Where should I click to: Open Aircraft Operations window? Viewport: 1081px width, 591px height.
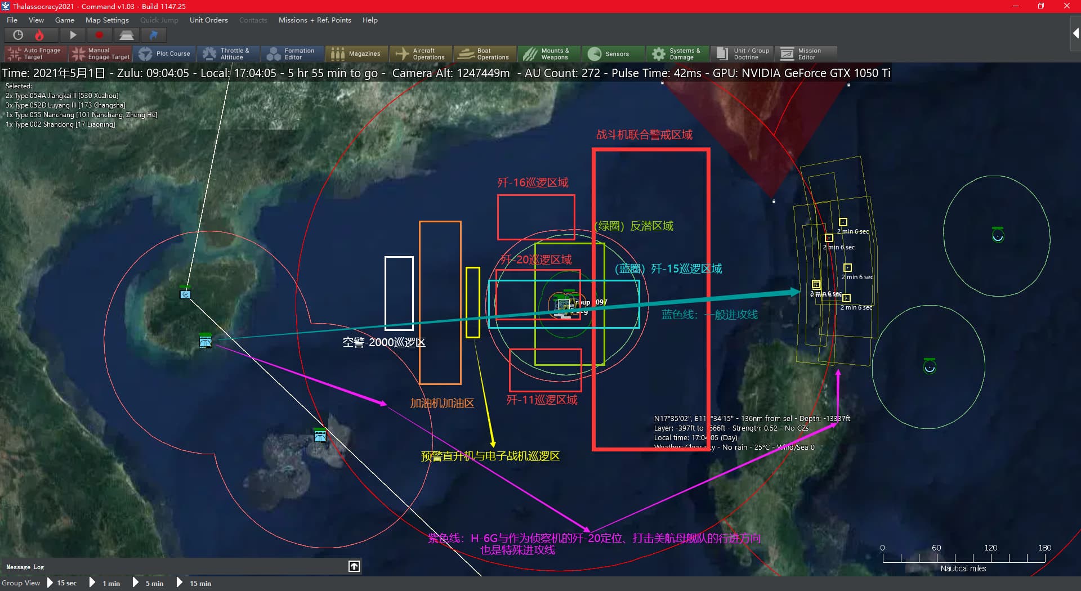point(421,54)
